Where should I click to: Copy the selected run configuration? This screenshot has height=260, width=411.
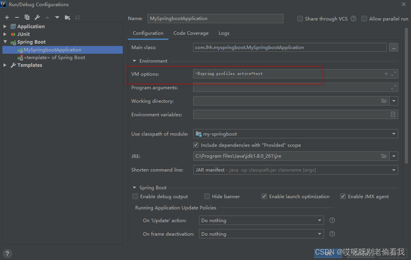27,17
